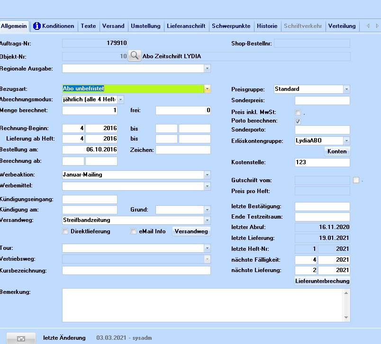Viewport: 381px width, 344px height.
Task: Click the Bemerkung scrollbar up arrow
Action: (346, 293)
